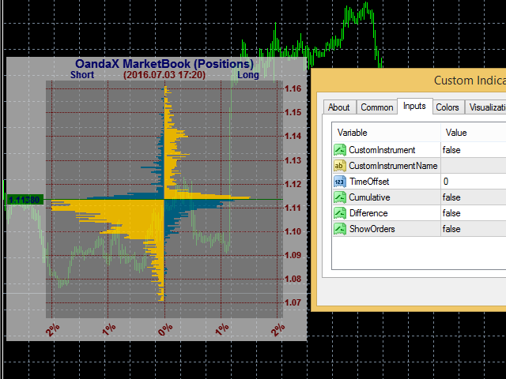
Task: Select the Difference variable name
Action: [x=368, y=213]
